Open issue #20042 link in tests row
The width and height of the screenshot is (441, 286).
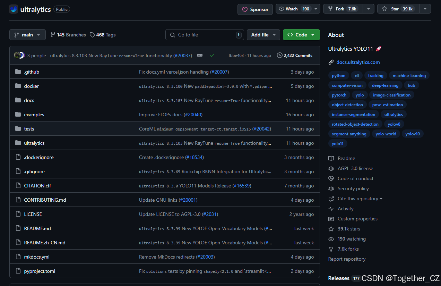point(261,129)
